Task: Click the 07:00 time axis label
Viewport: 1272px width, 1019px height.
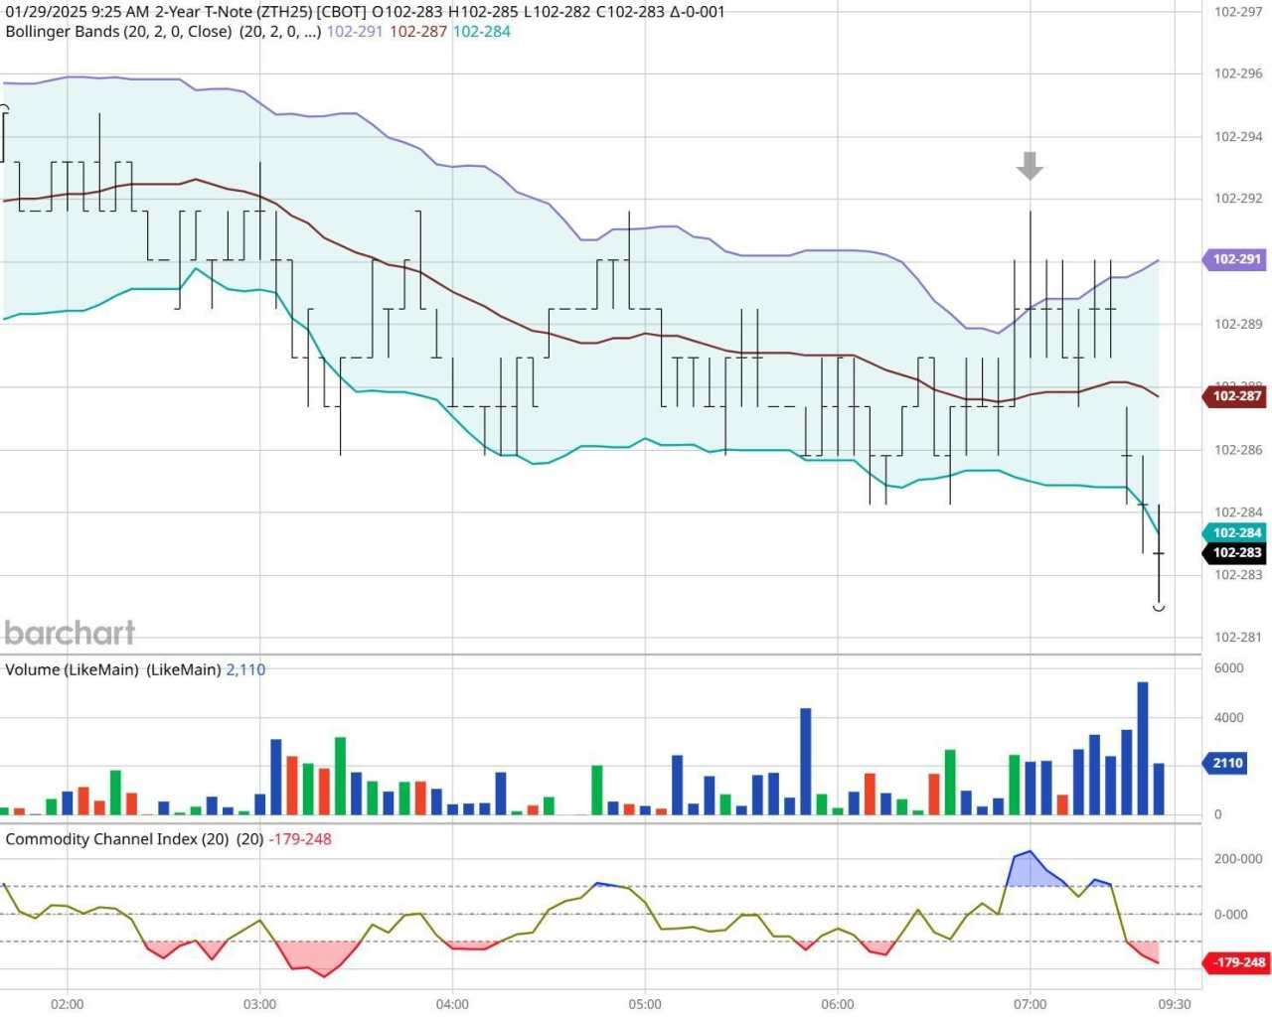Action: [1031, 1004]
